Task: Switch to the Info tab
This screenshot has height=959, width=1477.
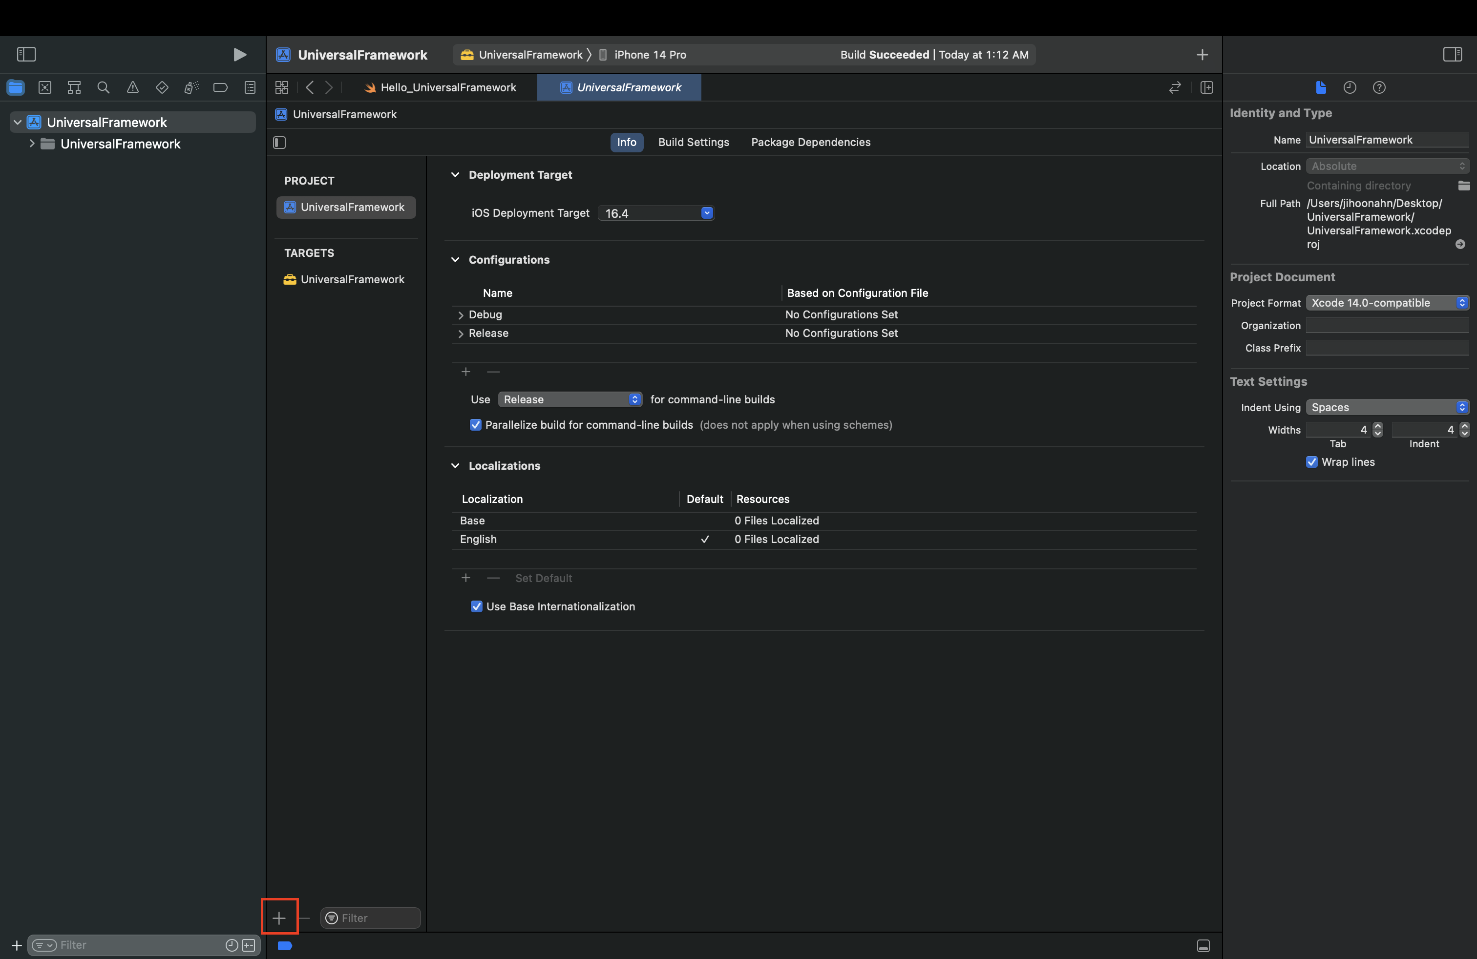Action: click(x=626, y=142)
